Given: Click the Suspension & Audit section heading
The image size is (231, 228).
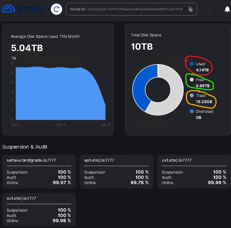Looking at the screenshot, I should 25,147.
